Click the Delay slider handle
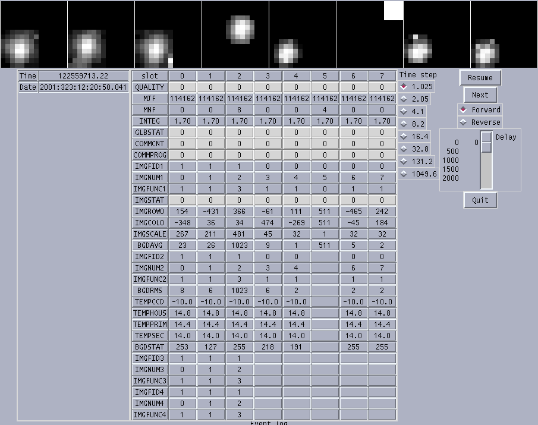 (x=486, y=142)
